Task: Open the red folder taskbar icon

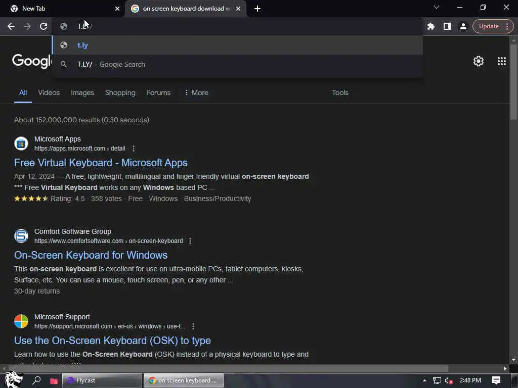Action: pyautogui.click(x=54, y=381)
